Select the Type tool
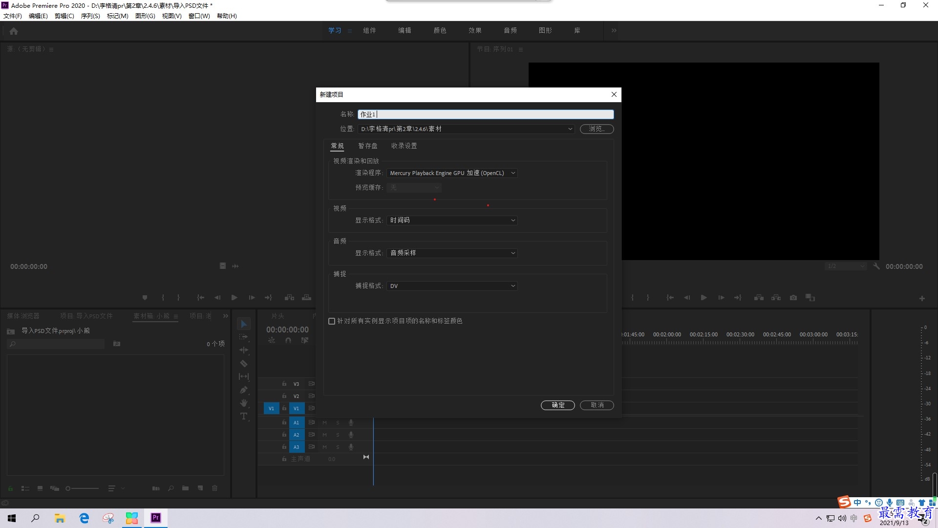Screen dimensions: 938x528 [x=244, y=416]
